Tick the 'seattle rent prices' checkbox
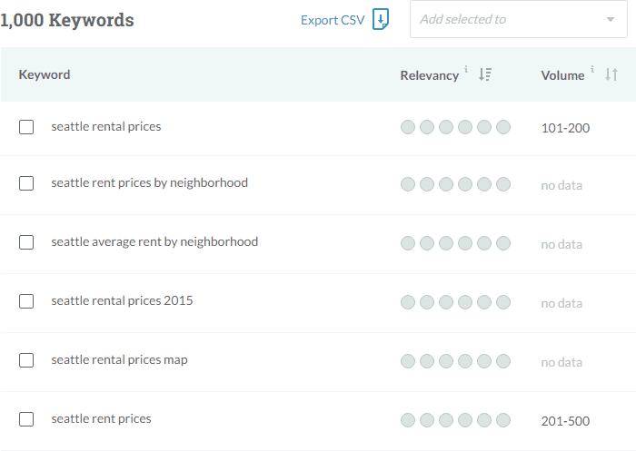Image resolution: width=636 pixels, height=451 pixels. (x=26, y=419)
